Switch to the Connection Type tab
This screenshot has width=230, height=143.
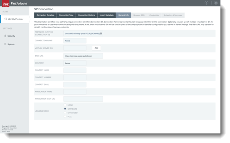point(66,15)
